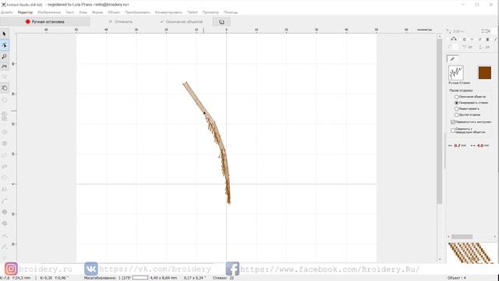Screen dimensions: 499x281
Task: Open the Редактор menu
Action: [25, 12]
